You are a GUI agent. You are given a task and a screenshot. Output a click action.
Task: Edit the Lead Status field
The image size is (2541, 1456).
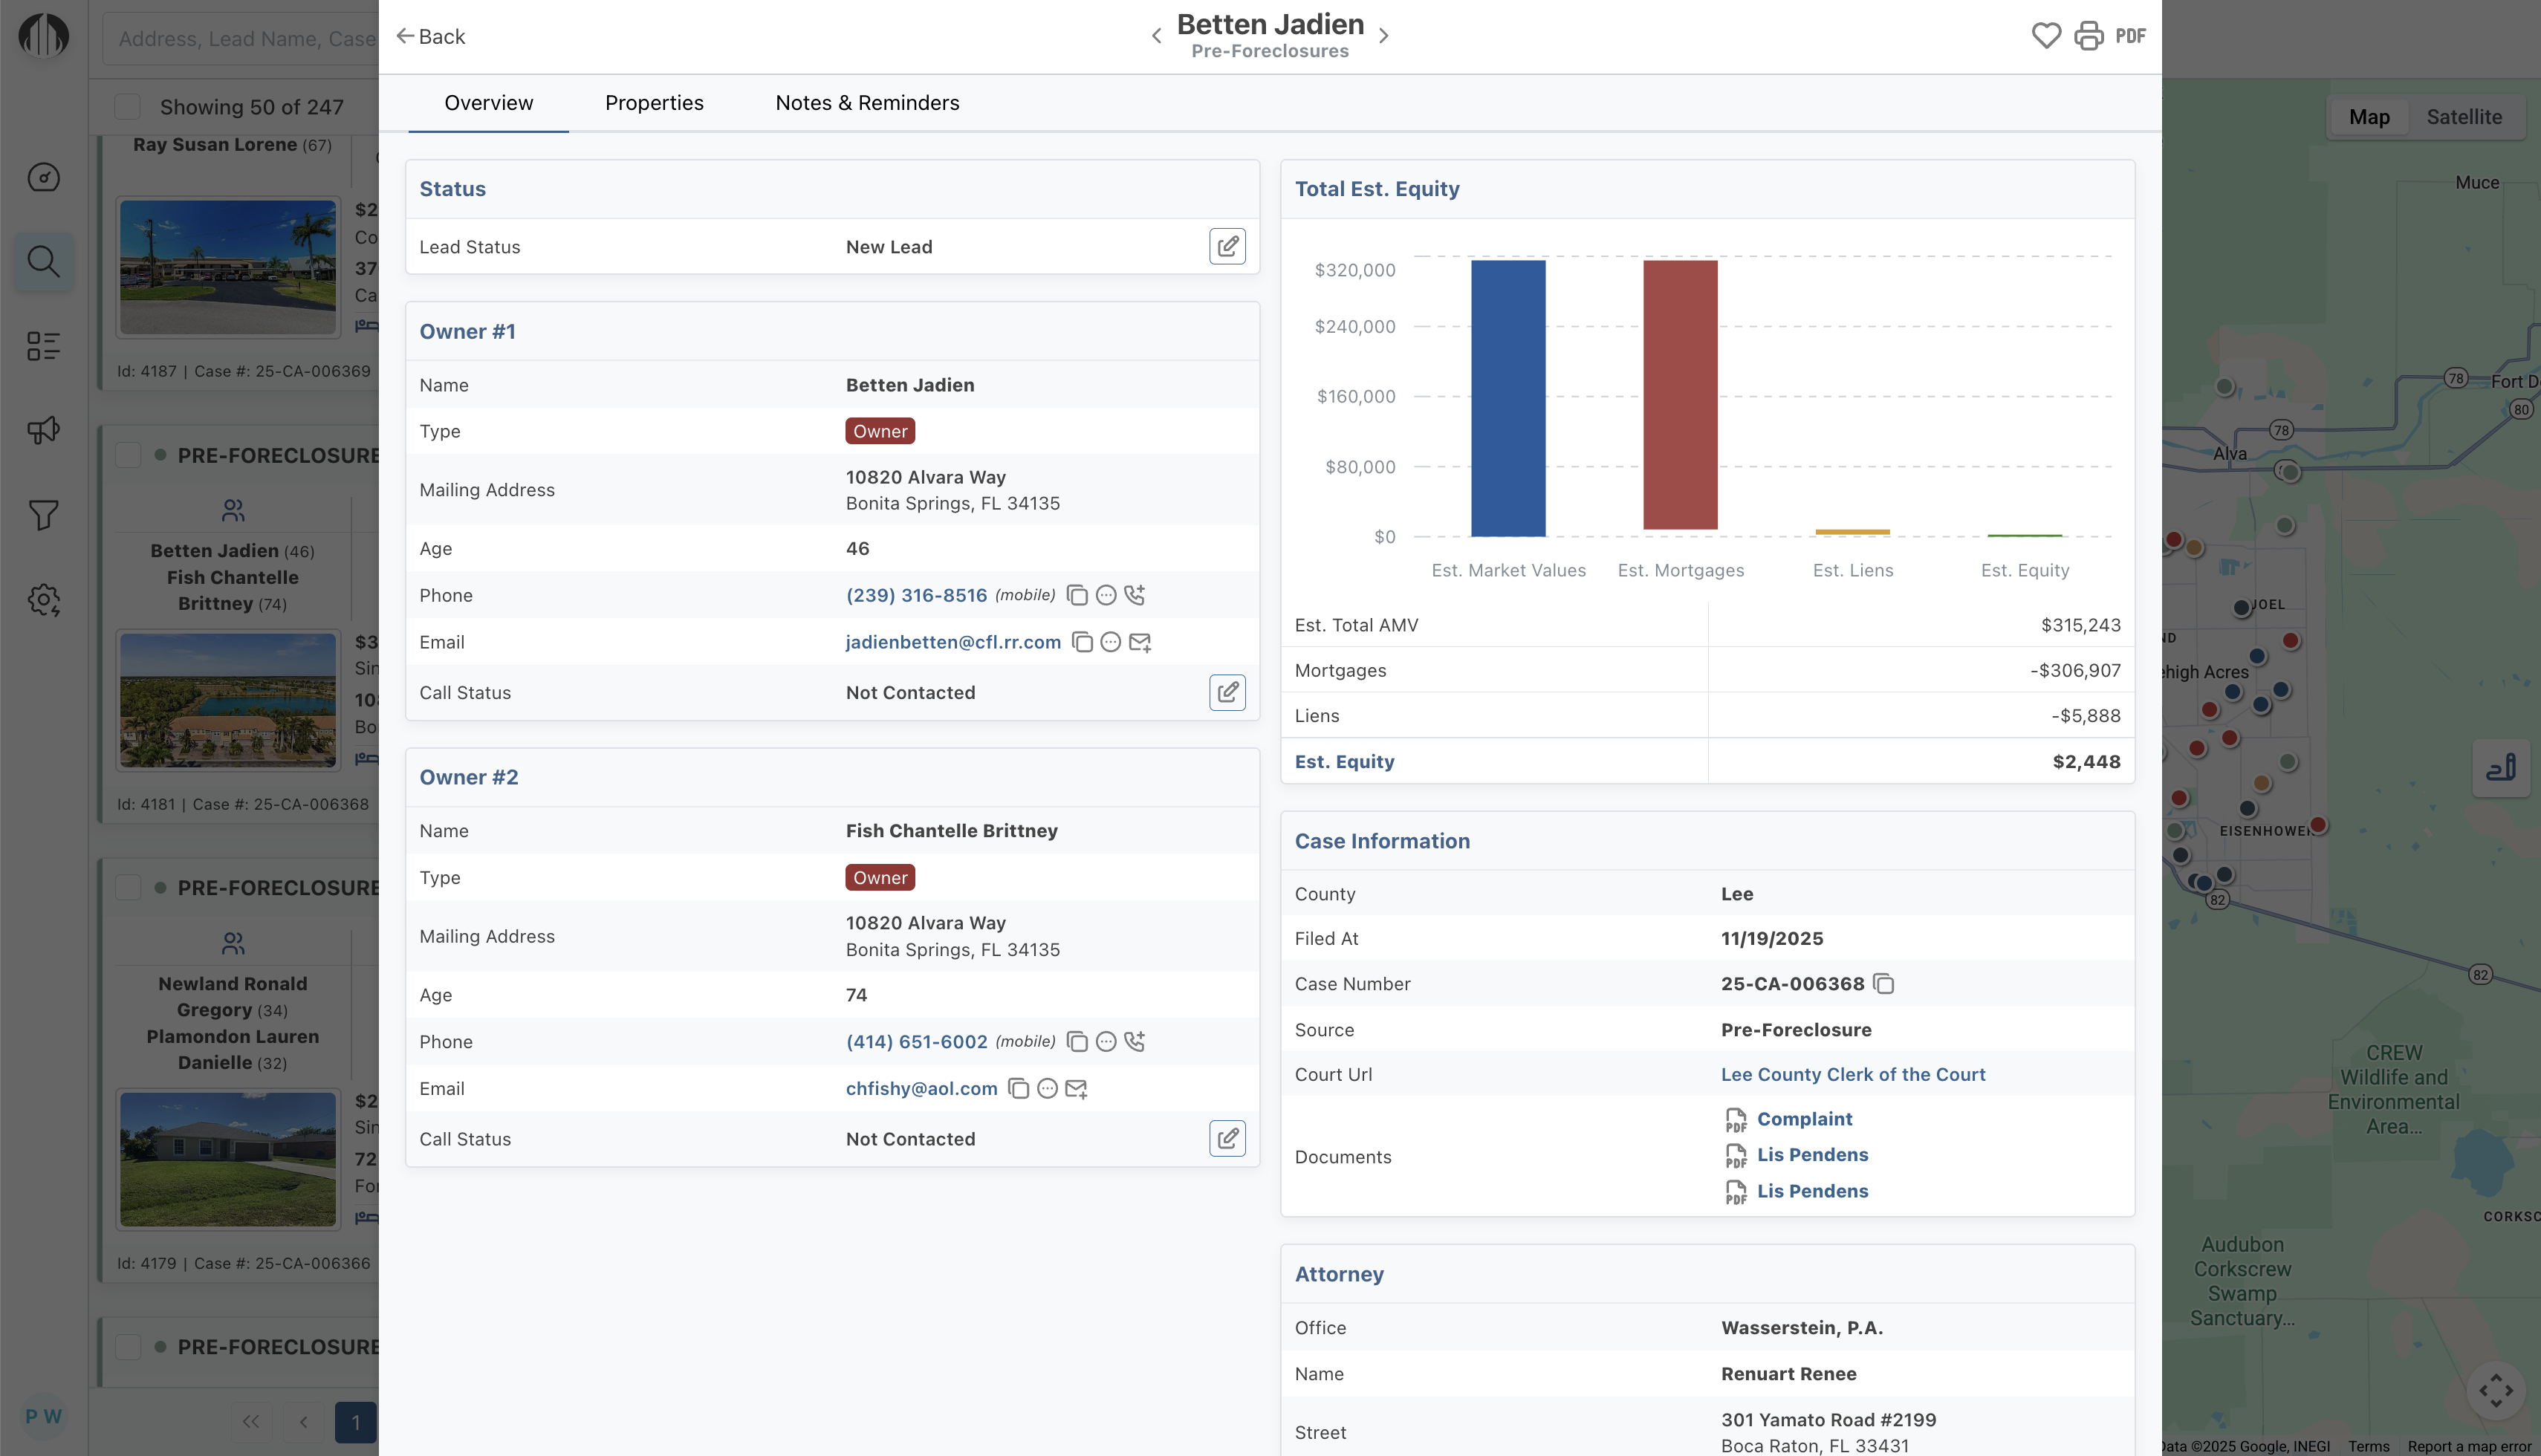(x=1227, y=246)
